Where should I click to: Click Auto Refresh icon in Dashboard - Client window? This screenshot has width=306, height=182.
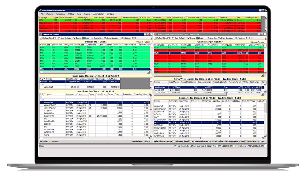[x=59, y=38]
